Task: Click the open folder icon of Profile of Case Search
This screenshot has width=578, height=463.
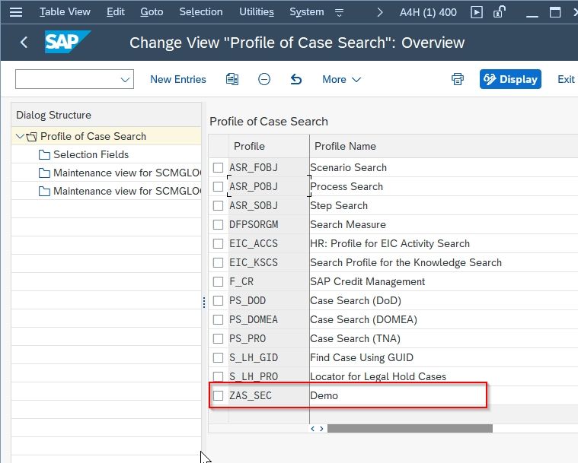Action: pos(32,137)
